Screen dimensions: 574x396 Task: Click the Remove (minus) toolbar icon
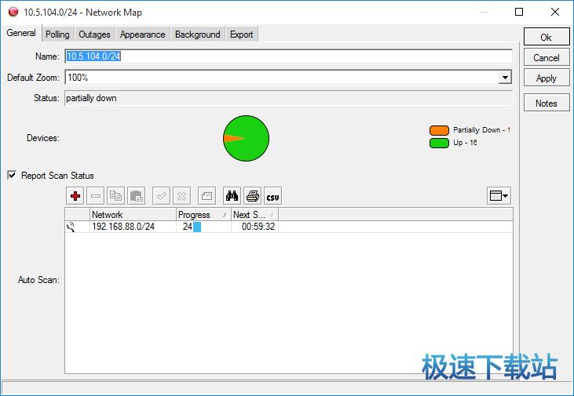point(96,196)
